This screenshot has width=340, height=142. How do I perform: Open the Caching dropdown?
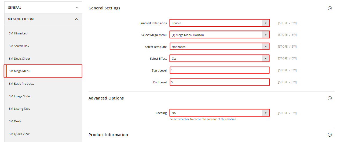[x=219, y=113]
